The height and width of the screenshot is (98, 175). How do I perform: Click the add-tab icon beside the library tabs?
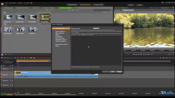coord(75,8)
